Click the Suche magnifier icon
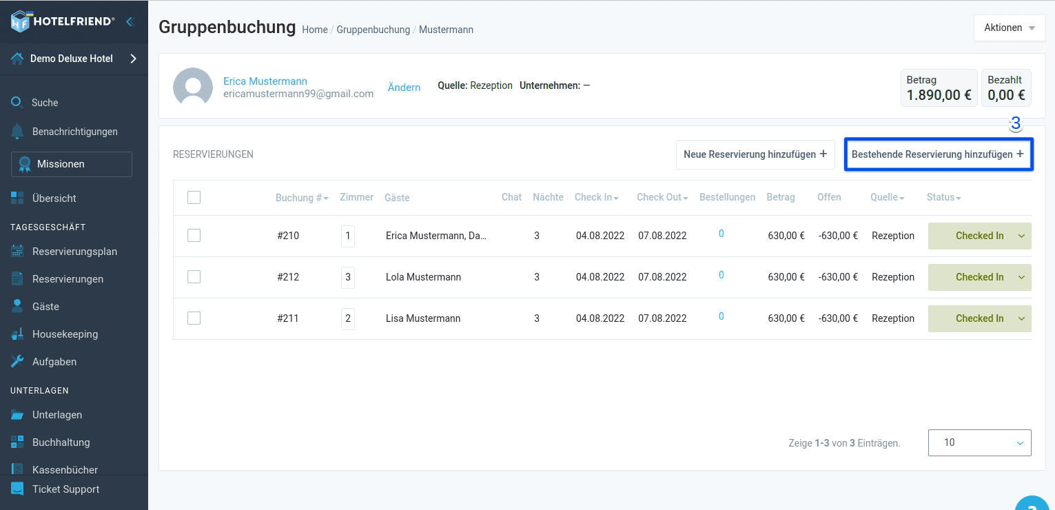This screenshot has width=1055, height=510. tap(17, 103)
